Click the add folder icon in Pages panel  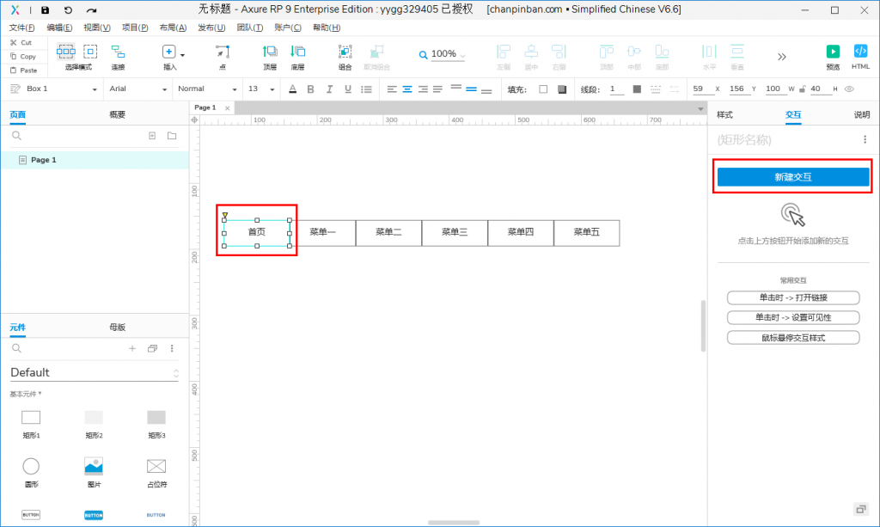[172, 136]
